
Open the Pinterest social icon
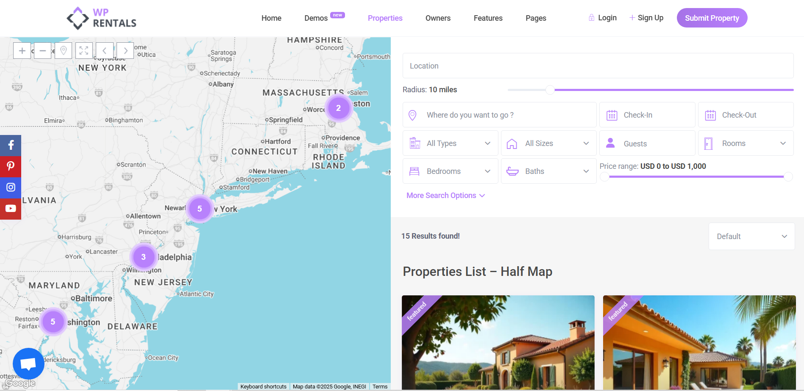11,166
